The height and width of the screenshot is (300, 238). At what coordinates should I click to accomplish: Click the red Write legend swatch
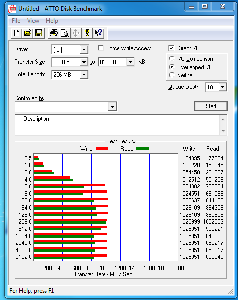tap(103, 149)
